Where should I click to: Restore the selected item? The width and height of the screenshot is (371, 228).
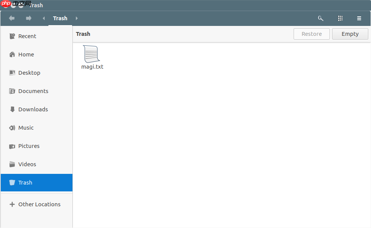(312, 34)
